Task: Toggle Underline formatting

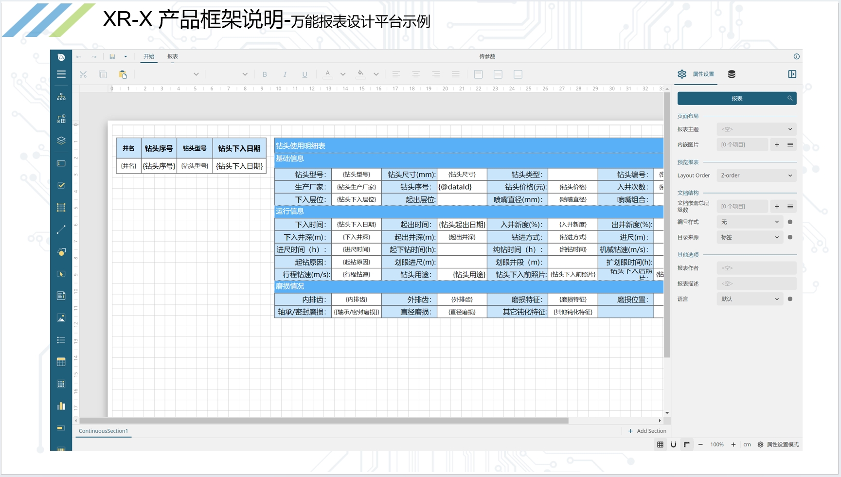Action: [304, 74]
